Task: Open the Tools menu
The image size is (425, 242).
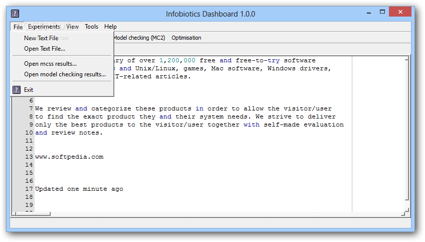Action: 91,27
